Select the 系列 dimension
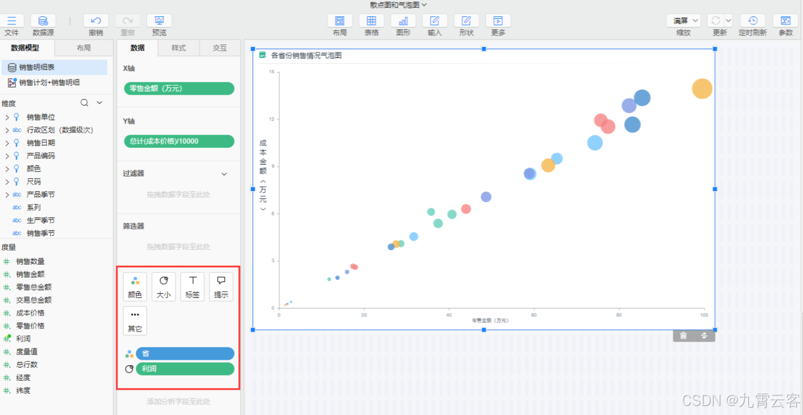 pyautogui.click(x=34, y=208)
